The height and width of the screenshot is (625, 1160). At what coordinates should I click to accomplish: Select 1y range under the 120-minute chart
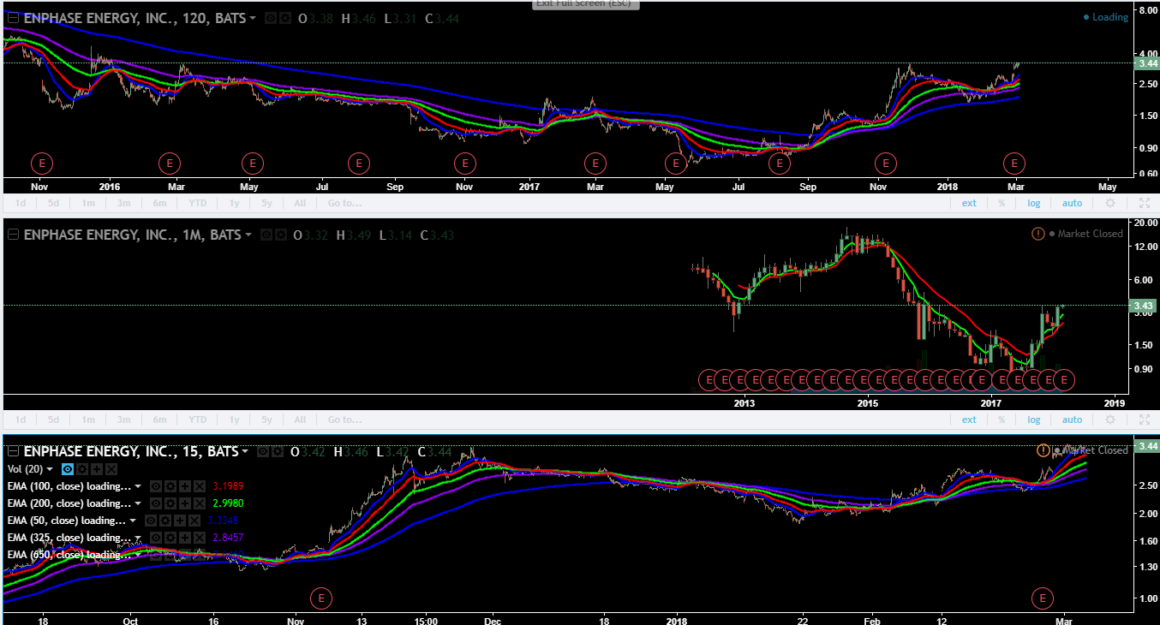(x=234, y=203)
